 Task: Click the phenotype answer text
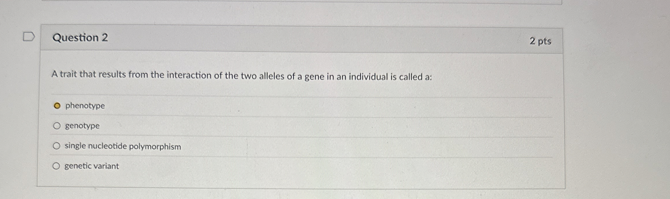pyautogui.click(x=85, y=106)
